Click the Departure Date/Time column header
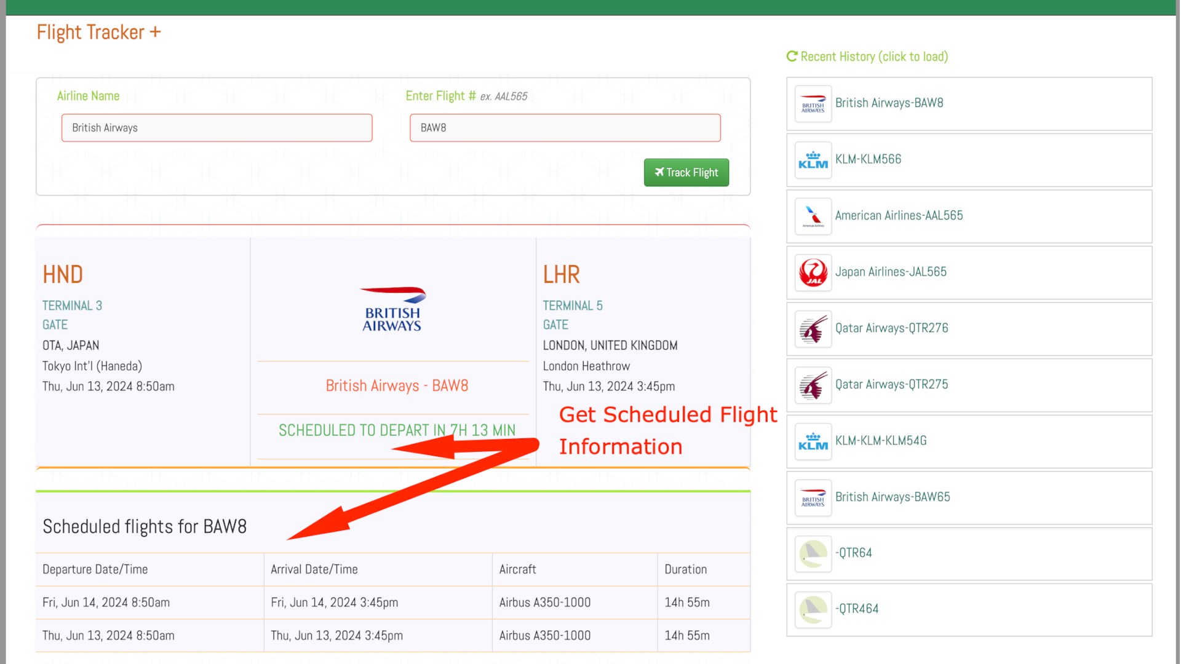Image resolution: width=1181 pixels, height=664 pixels. click(x=95, y=569)
